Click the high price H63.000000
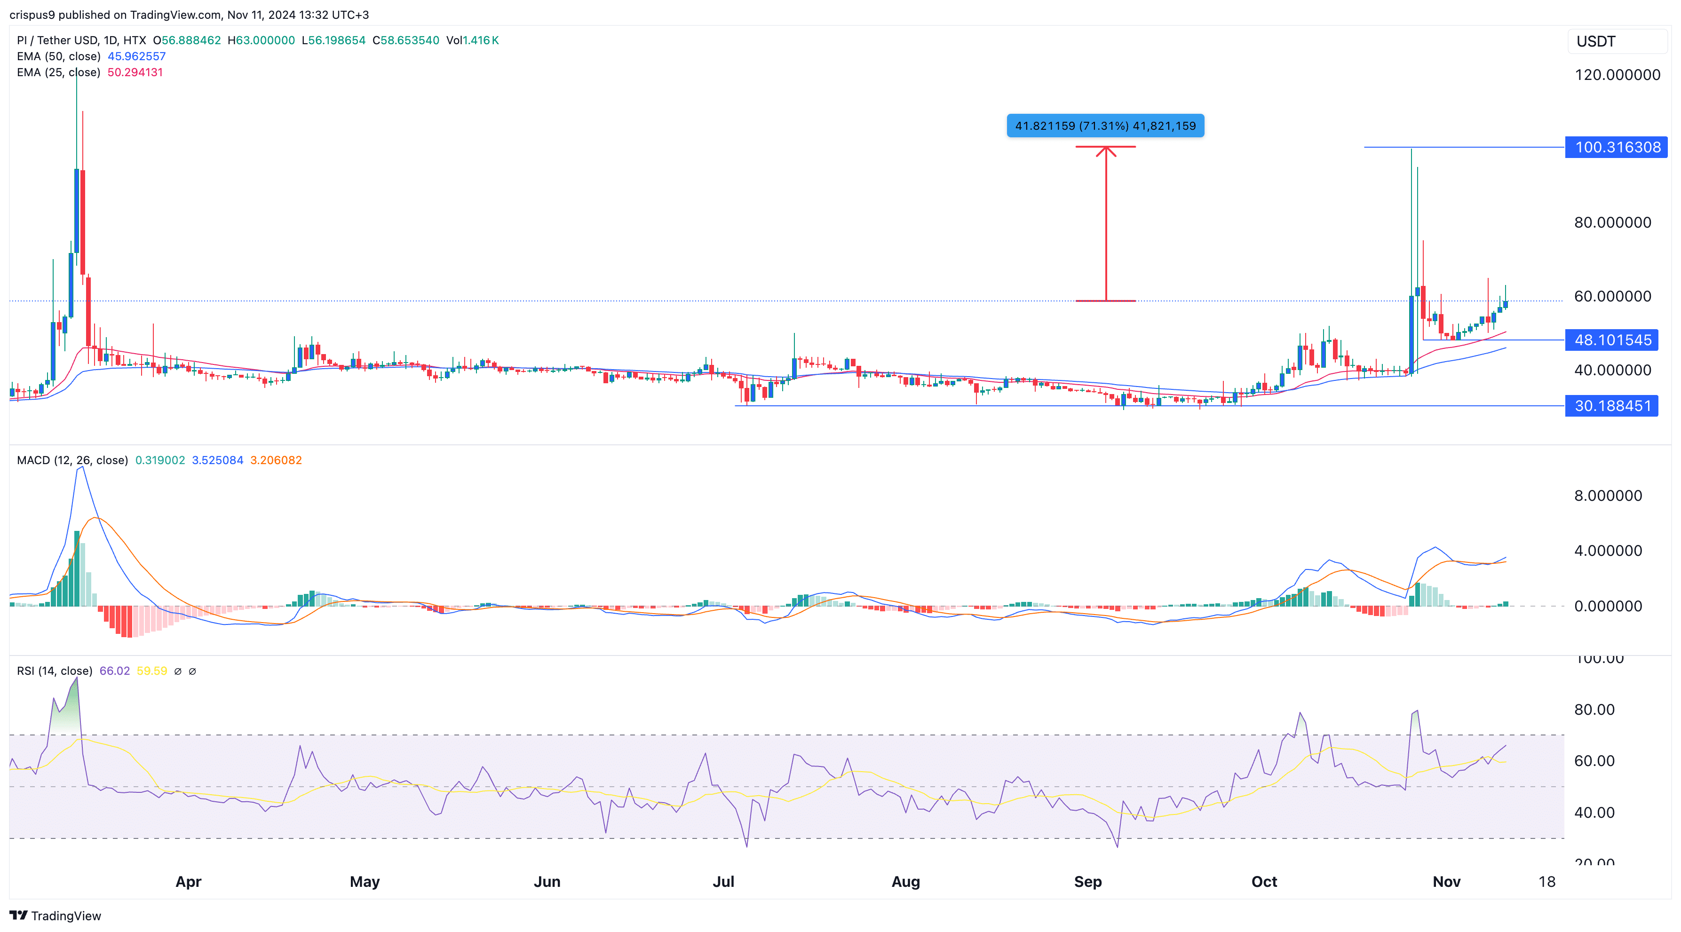Screen dimensions: 1681x932 (261, 40)
